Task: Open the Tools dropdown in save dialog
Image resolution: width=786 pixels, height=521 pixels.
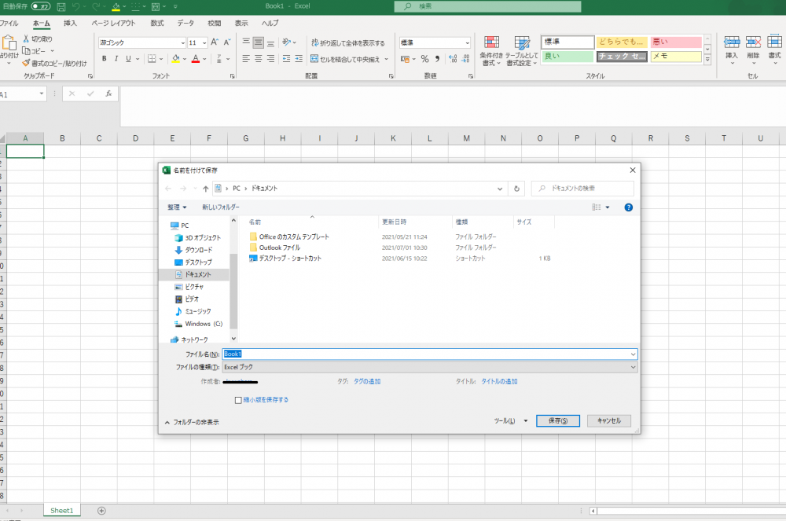Action: [510, 421]
